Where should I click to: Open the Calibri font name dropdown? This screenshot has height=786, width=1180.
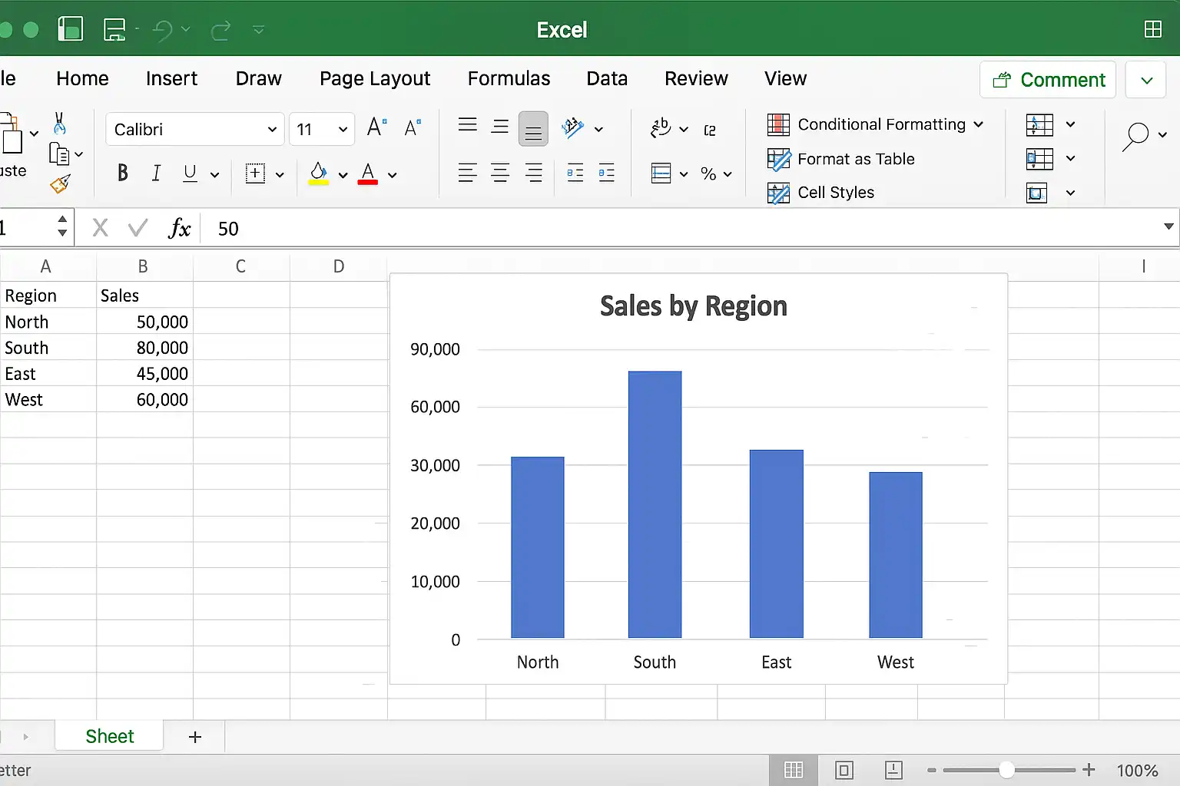[x=194, y=129]
